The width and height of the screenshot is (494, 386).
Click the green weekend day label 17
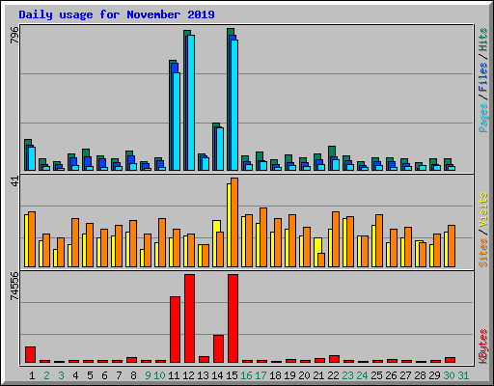261,375
